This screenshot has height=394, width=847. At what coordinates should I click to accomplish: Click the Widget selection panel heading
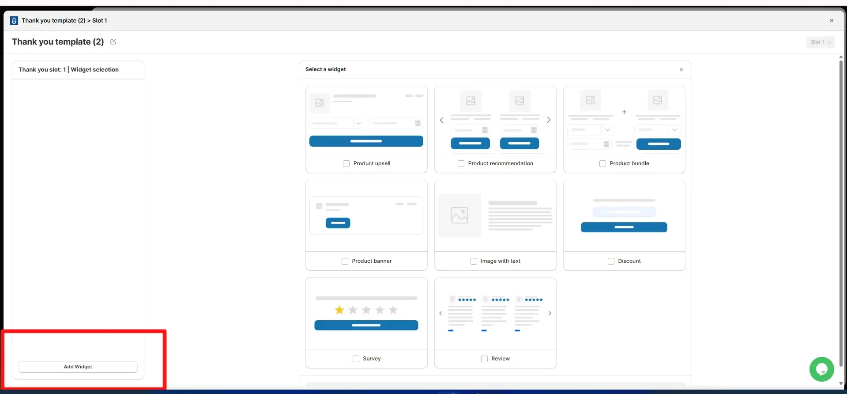click(x=68, y=70)
